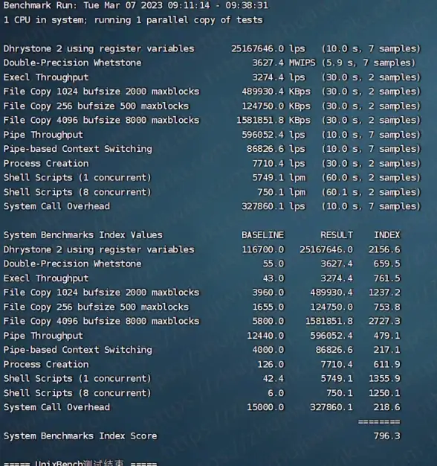The height and width of the screenshot is (466, 437).
Task: Click Dhrystone raw result 25167646.0 lps
Action: pos(268,48)
